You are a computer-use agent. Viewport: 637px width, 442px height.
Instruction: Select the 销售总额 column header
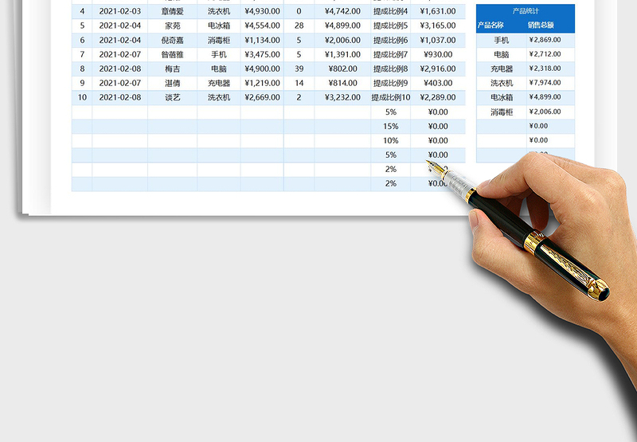click(x=549, y=25)
